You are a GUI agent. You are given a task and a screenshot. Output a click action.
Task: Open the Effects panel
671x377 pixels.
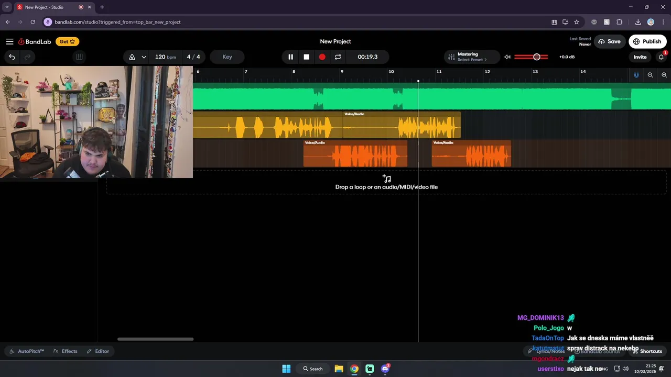coord(66,351)
